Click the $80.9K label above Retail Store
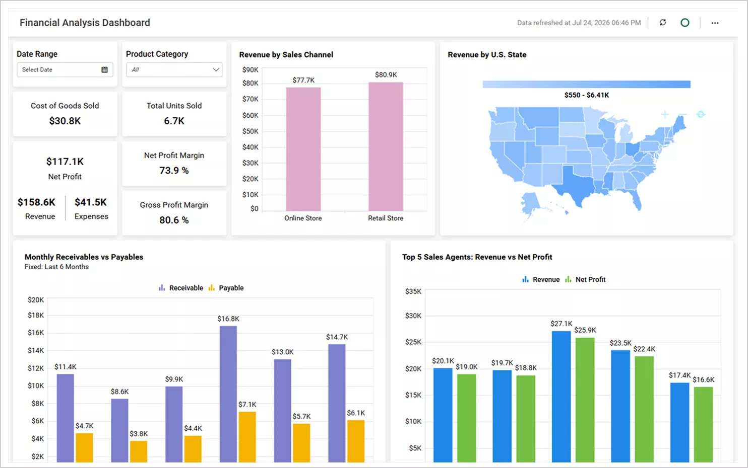Viewport: 748px width, 468px height. 386,74
